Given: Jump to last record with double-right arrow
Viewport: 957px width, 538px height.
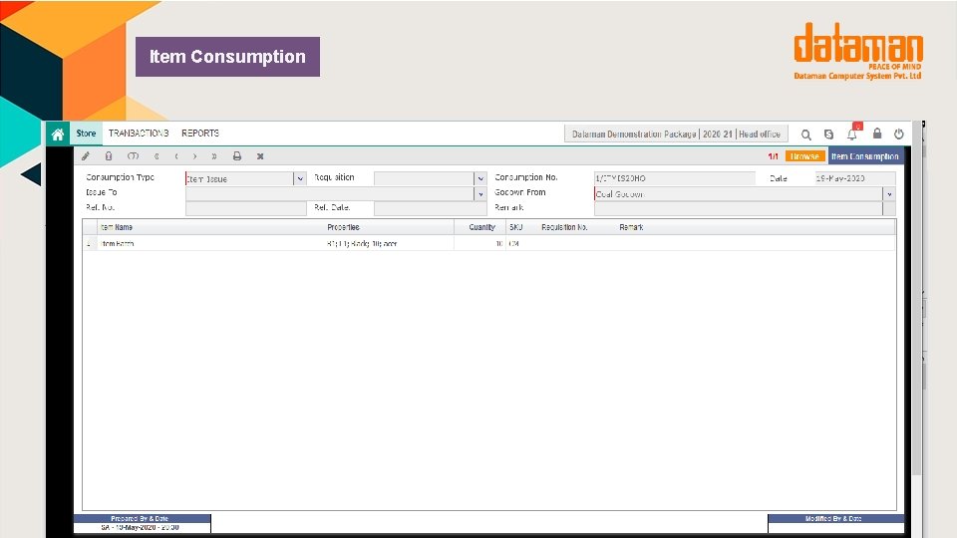Looking at the screenshot, I should tap(214, 156).
